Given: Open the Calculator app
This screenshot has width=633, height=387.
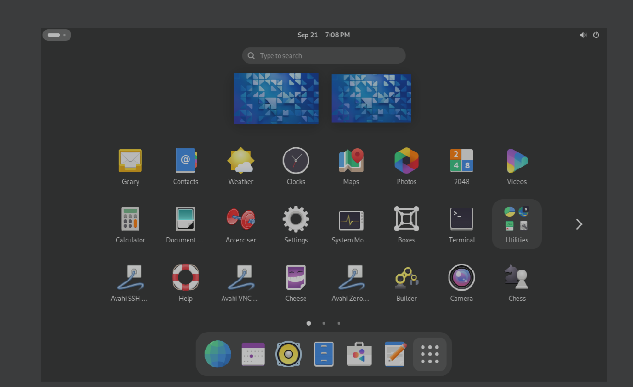Looking at the screenshot, I should pos(130,223).
